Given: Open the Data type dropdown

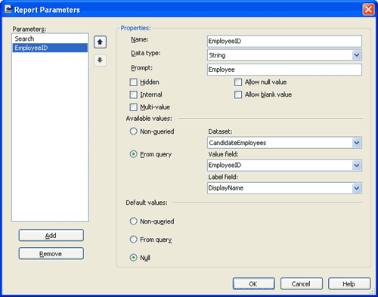Looking at the screenshot, I should pyautogui.click(x=356, y=55).
